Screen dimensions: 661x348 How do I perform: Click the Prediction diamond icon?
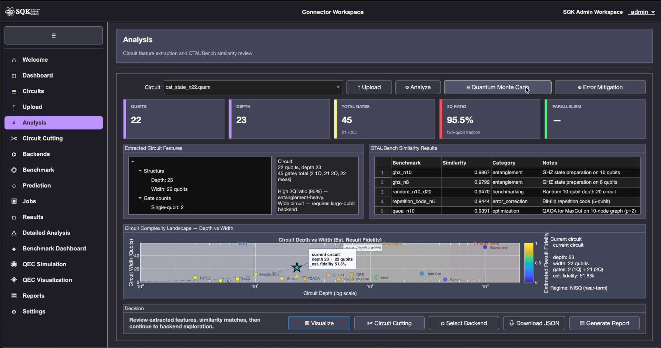[x=14, y=186]
